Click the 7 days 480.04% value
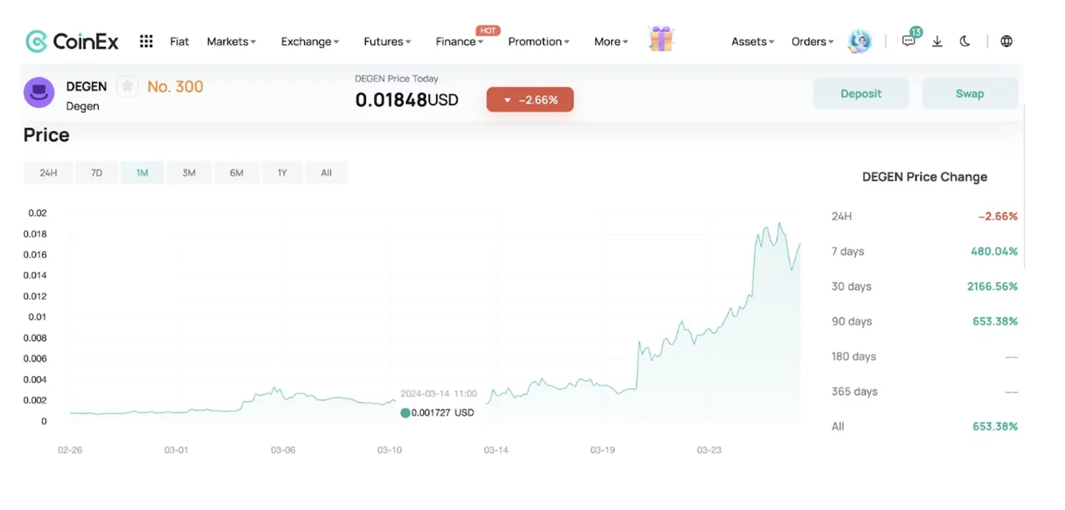The image size is (1065, 510). (x=994, y=251)
